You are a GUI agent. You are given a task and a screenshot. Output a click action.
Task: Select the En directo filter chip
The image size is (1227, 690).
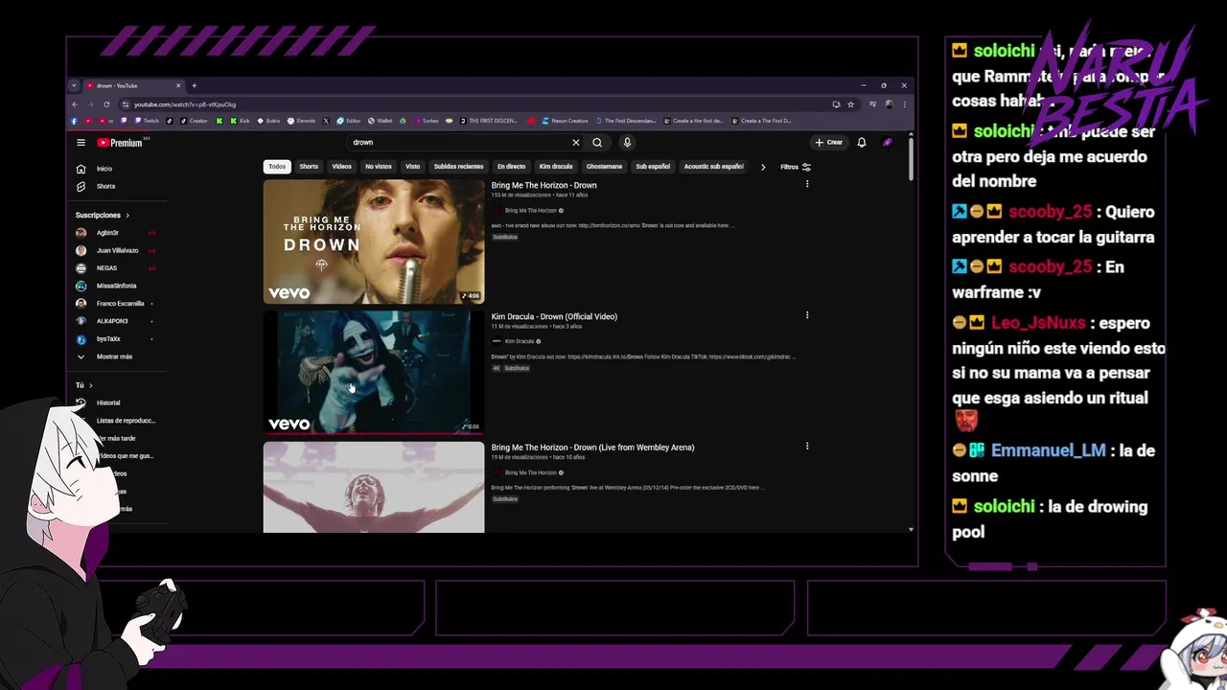pos(511,167)
